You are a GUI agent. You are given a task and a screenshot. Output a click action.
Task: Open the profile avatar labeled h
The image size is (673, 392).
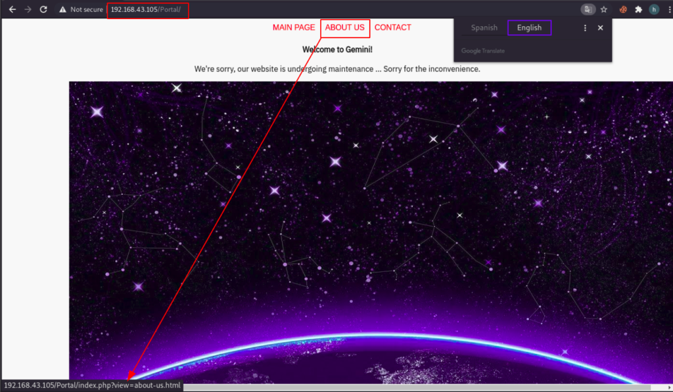[654, 9]
